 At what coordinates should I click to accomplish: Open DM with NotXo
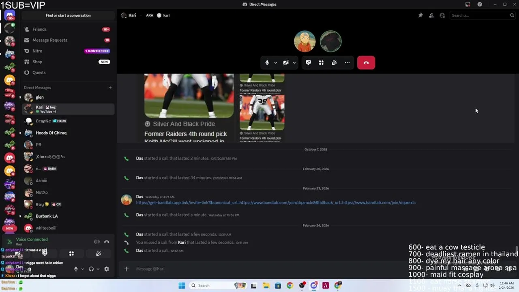coord(67,192)
